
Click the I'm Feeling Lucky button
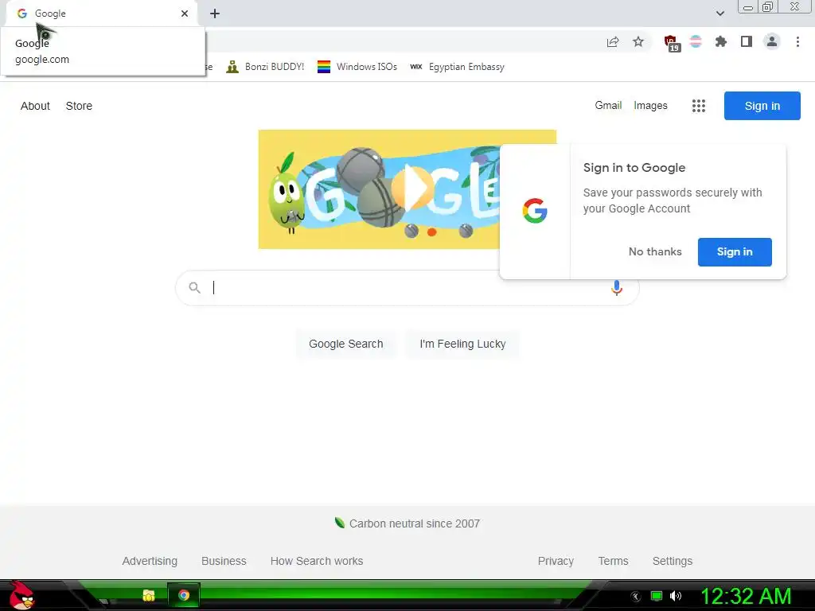(x=462, y=344)
